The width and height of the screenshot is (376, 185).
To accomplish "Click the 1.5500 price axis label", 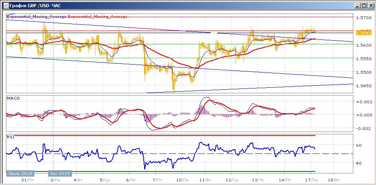I will (x=364, y=72).
